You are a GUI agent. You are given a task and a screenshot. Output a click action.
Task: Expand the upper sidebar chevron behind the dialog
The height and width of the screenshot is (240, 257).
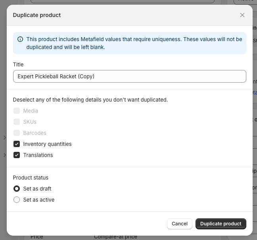tap(4, 138)
